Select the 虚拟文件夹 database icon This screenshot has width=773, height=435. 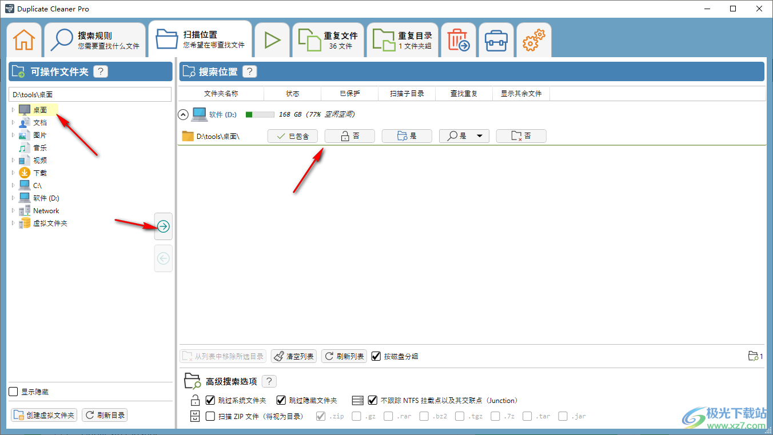(25, 223)
